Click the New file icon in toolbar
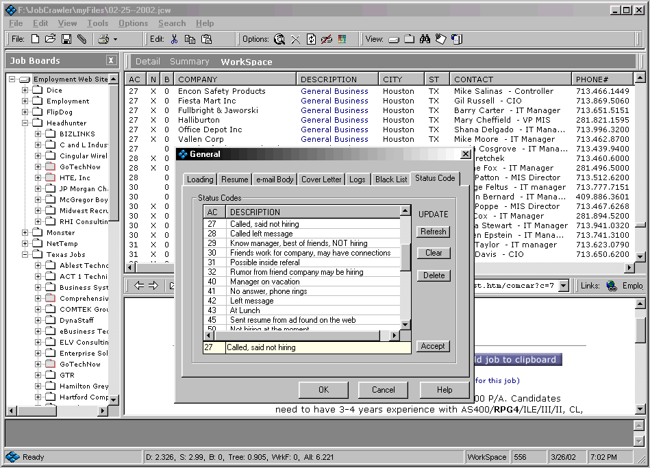This screenshot has height=468, width=650. 35,39
